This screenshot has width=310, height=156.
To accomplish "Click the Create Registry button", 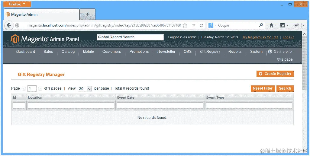I will [275, 74].
